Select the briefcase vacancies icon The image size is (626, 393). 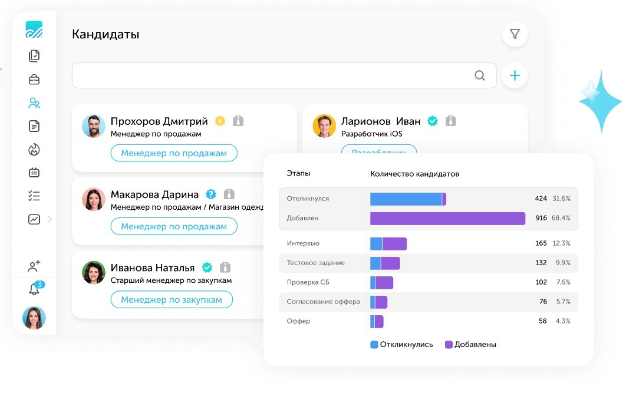[x=34, y=79]
